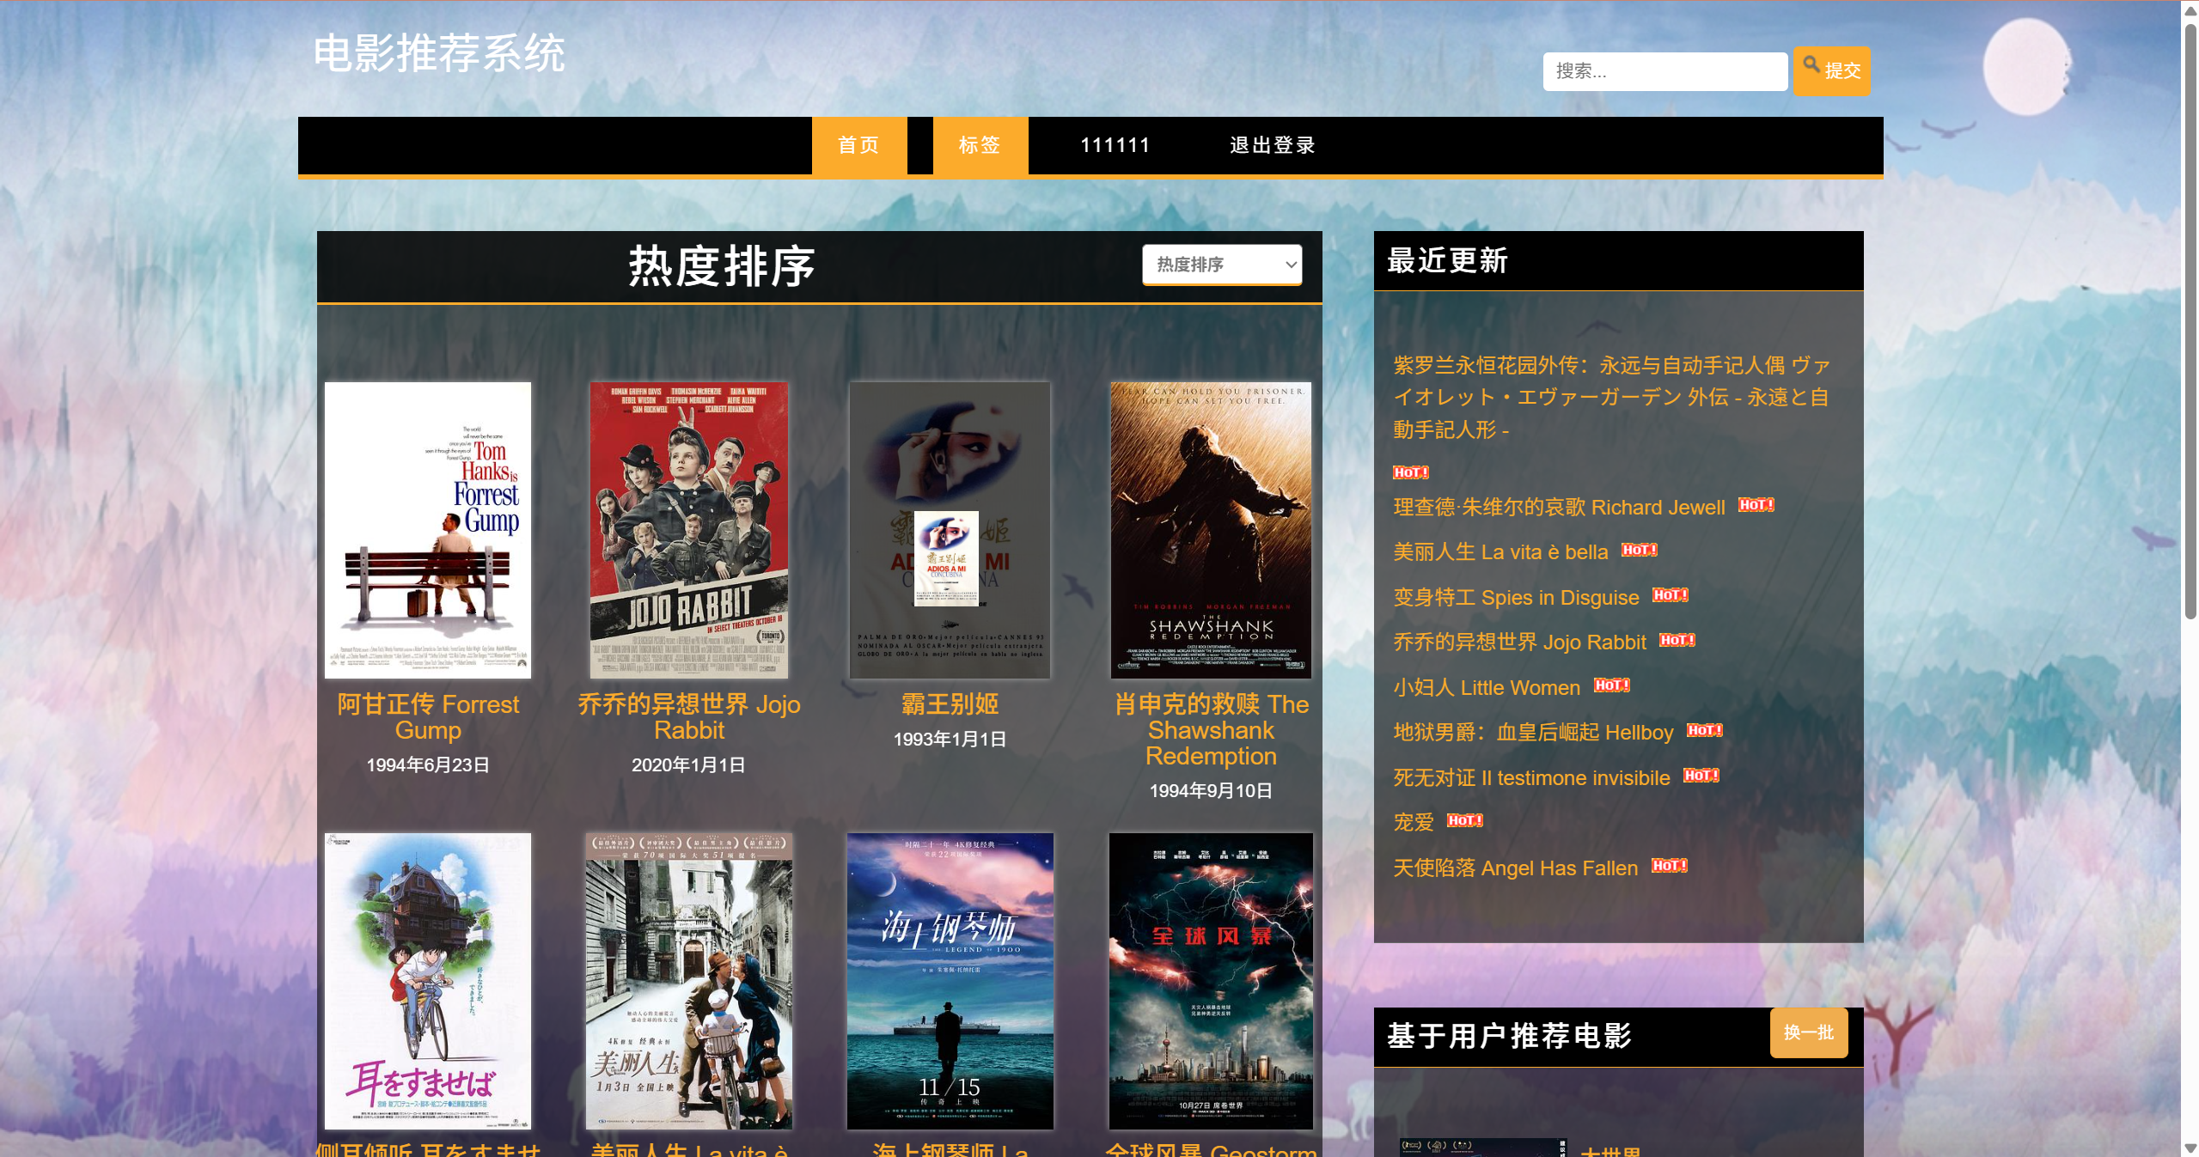The width and height of the screenshot is (2199, 1157).
Task: Open the 耳をすませば poster thumbnail
Action: (428, 981)
